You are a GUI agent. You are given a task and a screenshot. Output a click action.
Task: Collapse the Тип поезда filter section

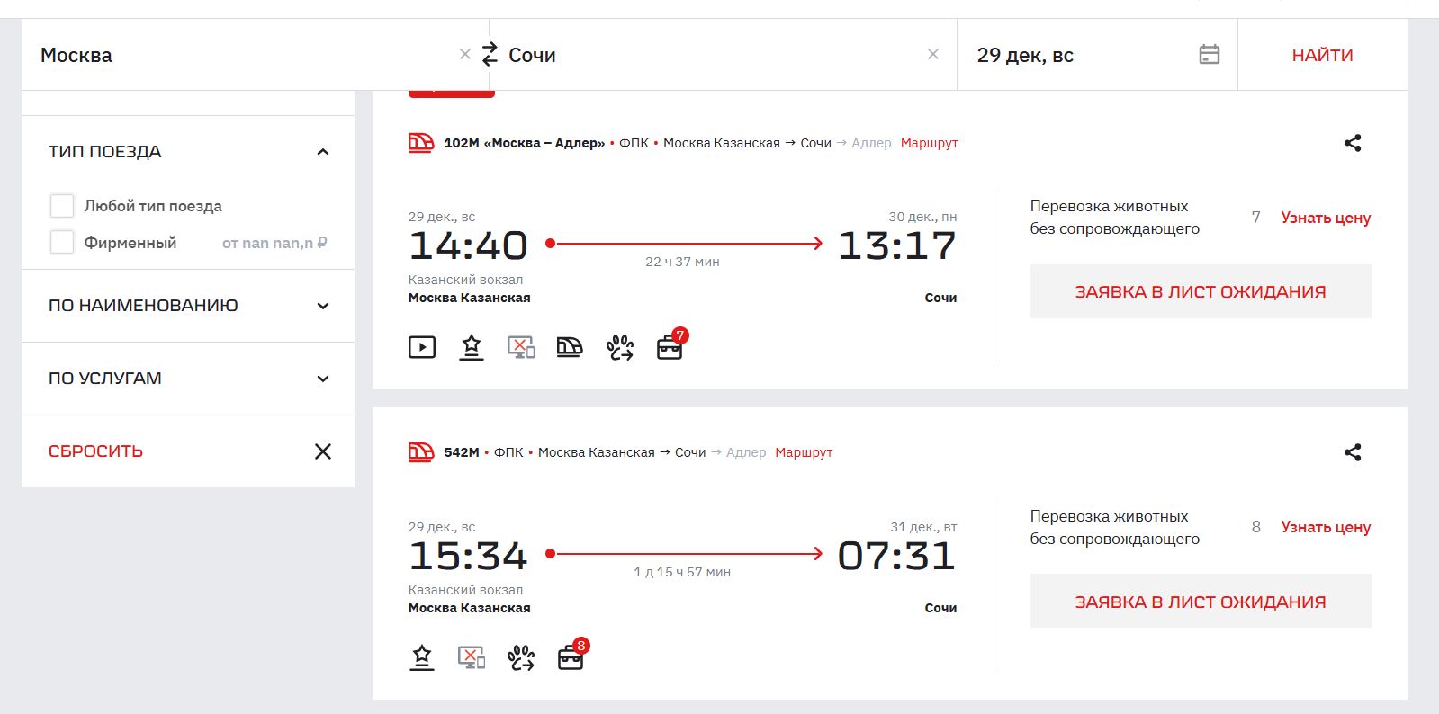pos(323,152)
